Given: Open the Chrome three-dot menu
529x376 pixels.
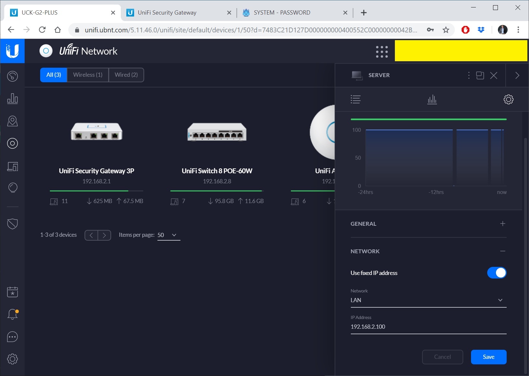Looking at the screenshot, I should click(518, 30).
